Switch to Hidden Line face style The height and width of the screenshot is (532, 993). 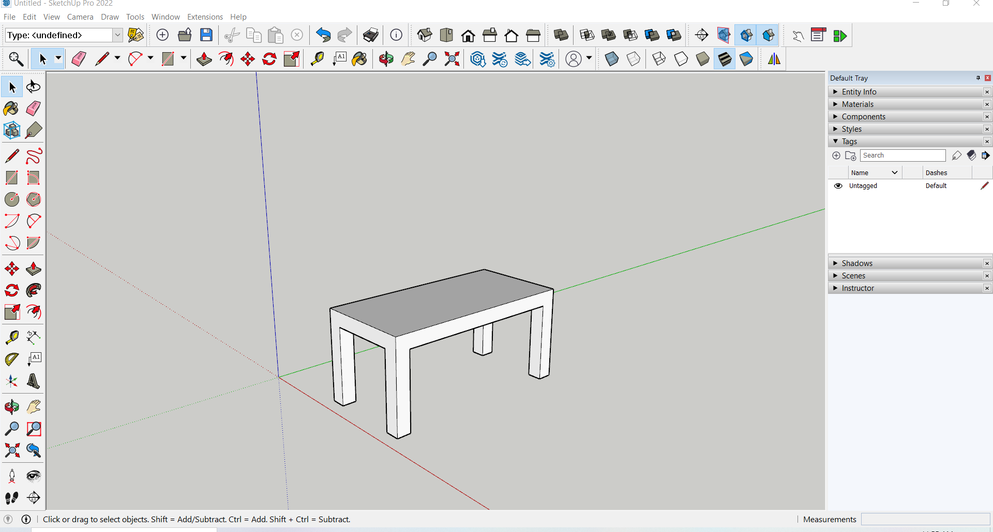[x=681, y=59]
